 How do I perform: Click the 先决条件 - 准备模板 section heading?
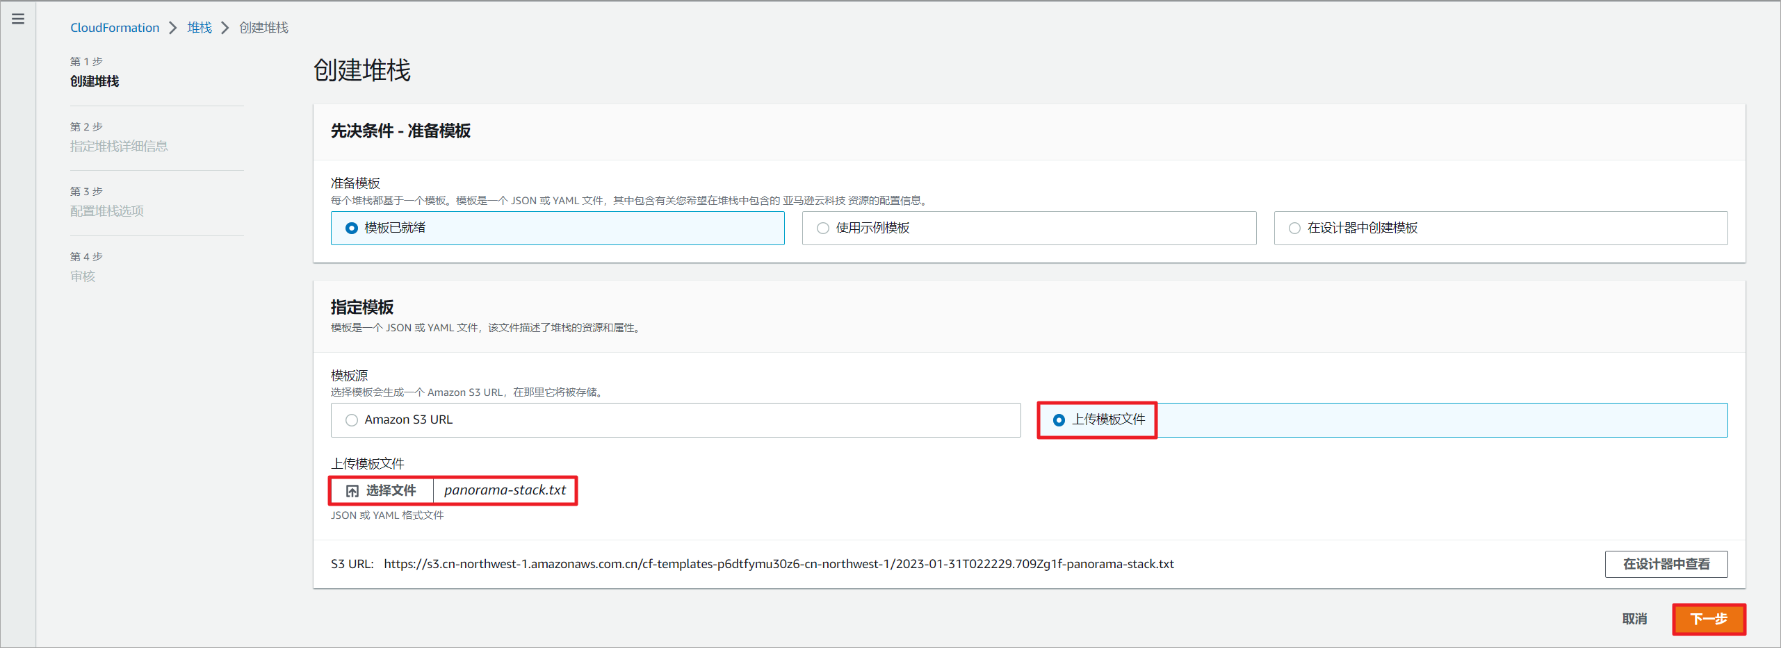click(x=400, y=131)
